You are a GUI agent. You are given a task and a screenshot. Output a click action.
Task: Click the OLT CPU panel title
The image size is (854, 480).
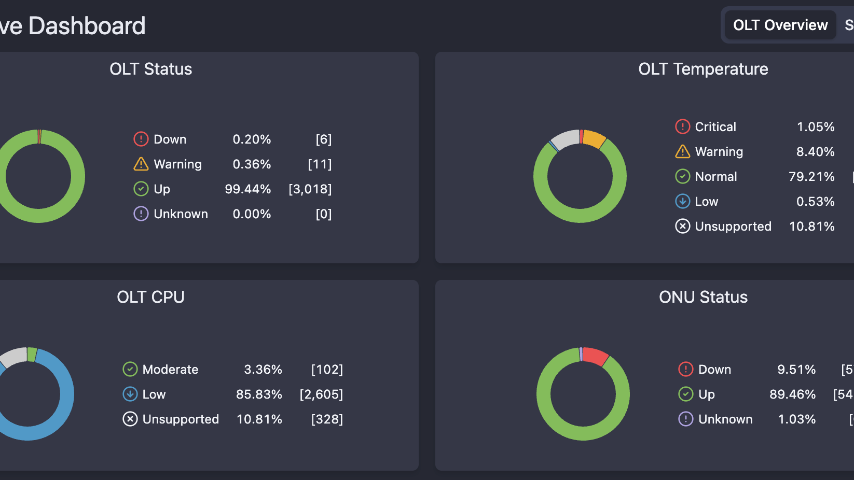[x=150, y=297]
